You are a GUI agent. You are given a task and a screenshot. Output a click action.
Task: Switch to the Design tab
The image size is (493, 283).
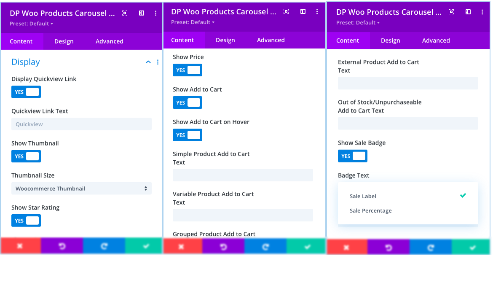pyautogui.click(x=64, y=41)
